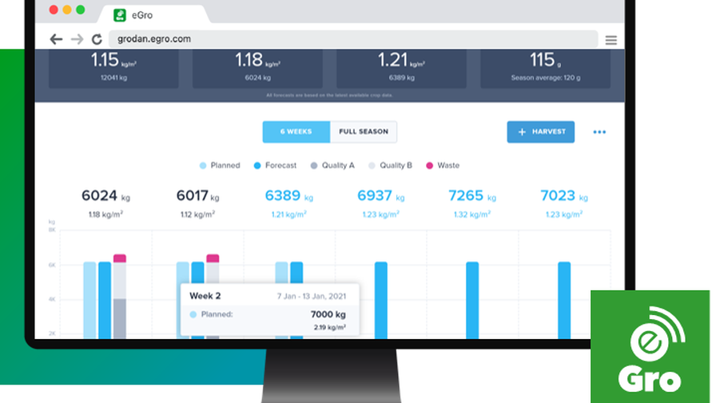Click the + HARVEST button

541,132
